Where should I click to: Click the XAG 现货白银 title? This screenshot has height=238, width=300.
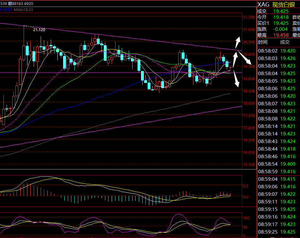click(x=276, y=5)
